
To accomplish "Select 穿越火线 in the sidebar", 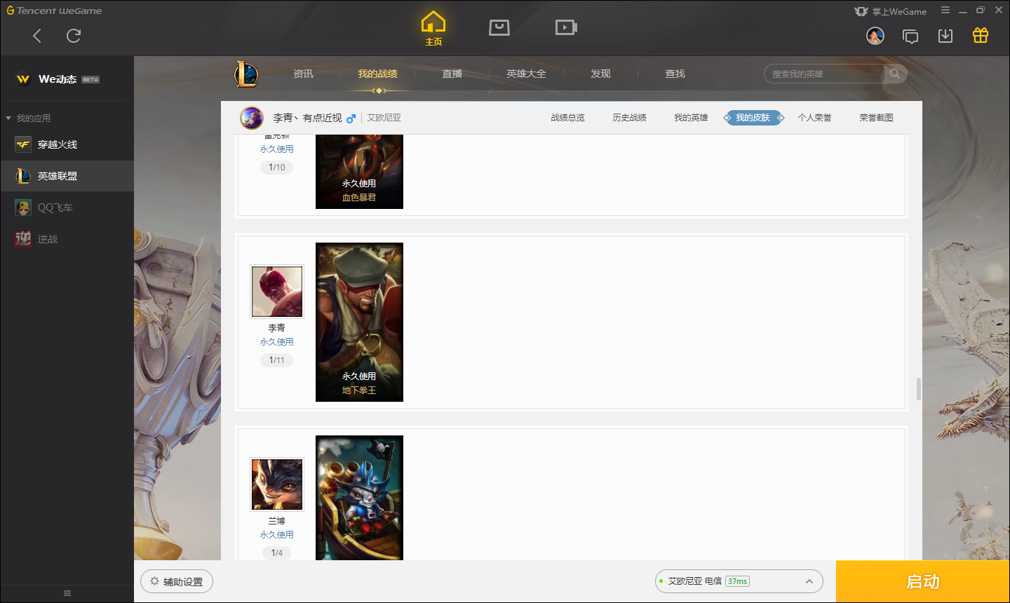I will pyautogui.click(x=67, y=144).
